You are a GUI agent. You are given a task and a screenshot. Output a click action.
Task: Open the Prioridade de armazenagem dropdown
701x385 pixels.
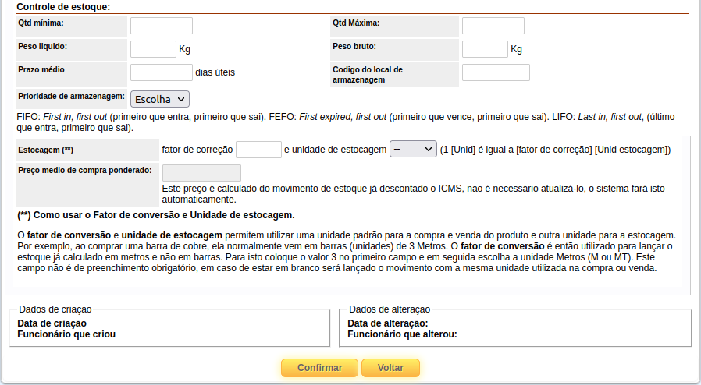pos(159,99)
